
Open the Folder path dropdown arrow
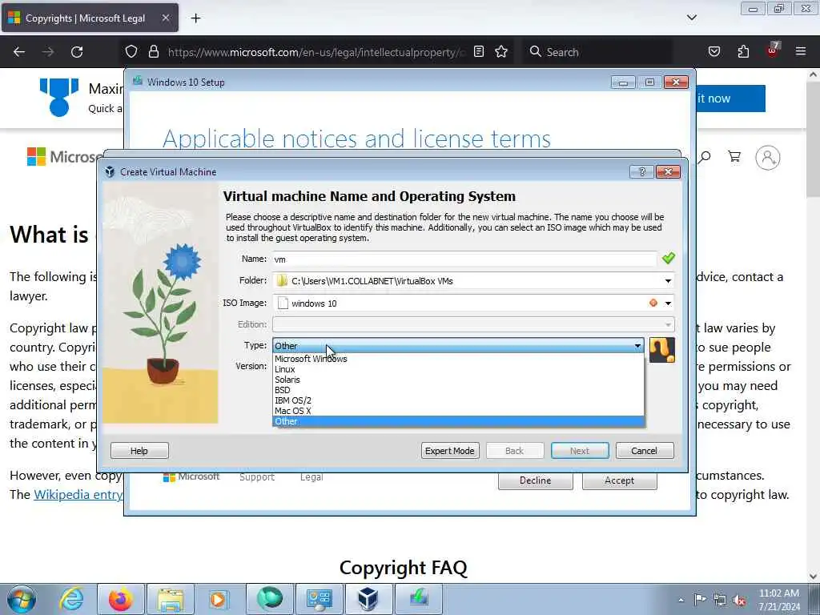[x=668, y=281]
